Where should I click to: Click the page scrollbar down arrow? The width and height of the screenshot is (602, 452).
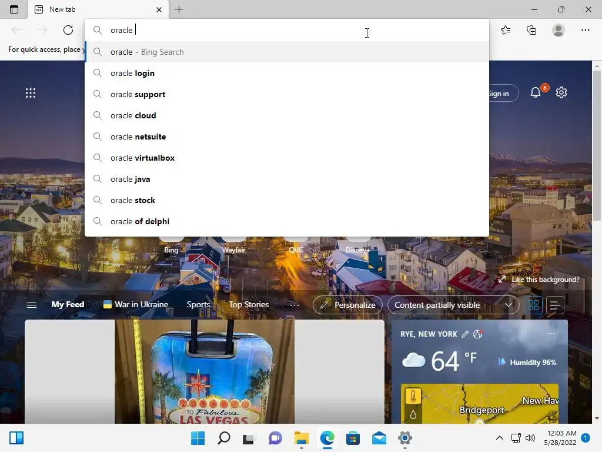[x=597, y=418]
